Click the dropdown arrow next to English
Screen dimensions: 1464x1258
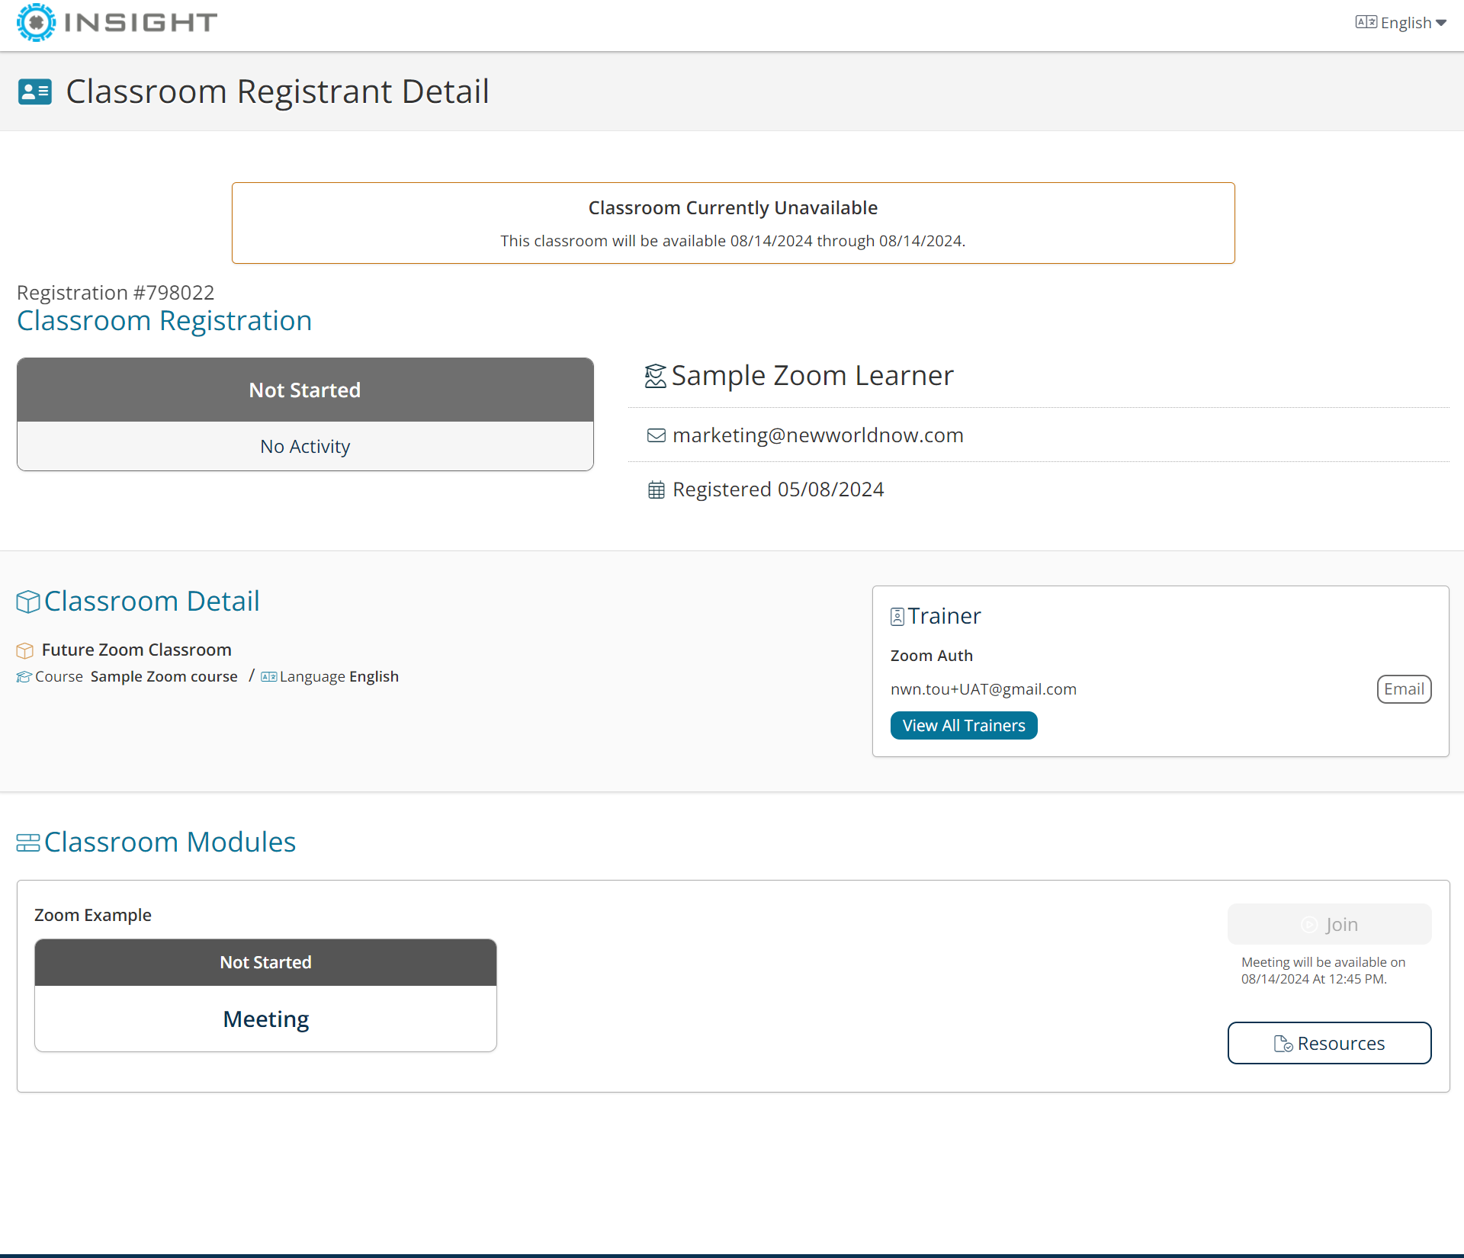[x=1441, y=23]
